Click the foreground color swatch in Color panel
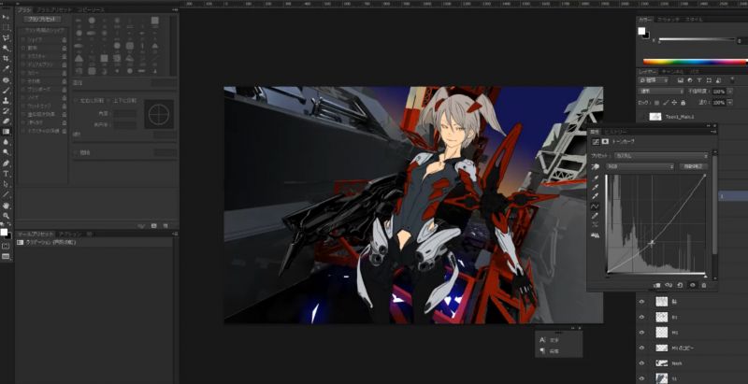The width and height of the screenshot is (748, 384). (641, 31)
